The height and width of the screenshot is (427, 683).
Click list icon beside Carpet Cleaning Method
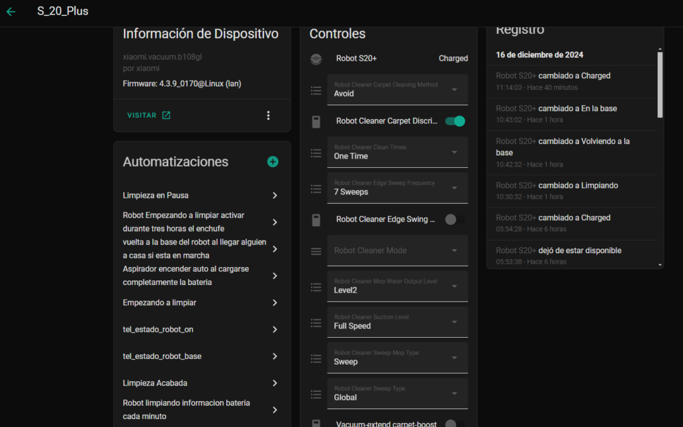pos(316,90)
